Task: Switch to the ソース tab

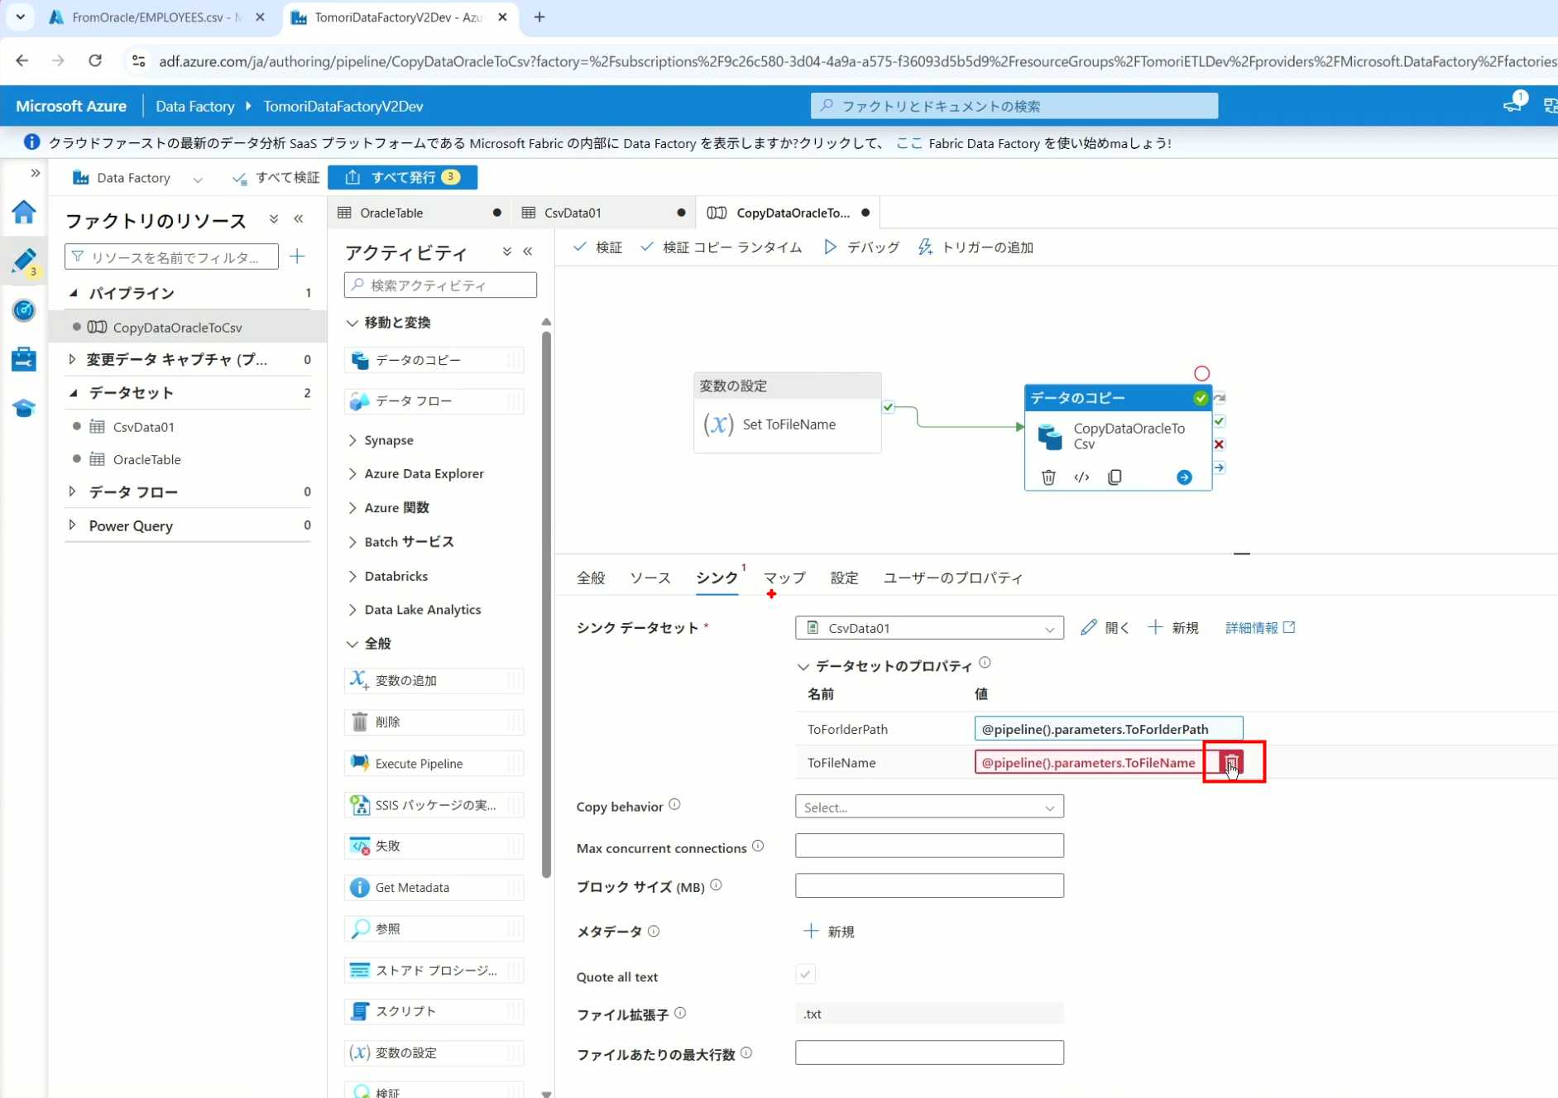Action: [650, 578]
